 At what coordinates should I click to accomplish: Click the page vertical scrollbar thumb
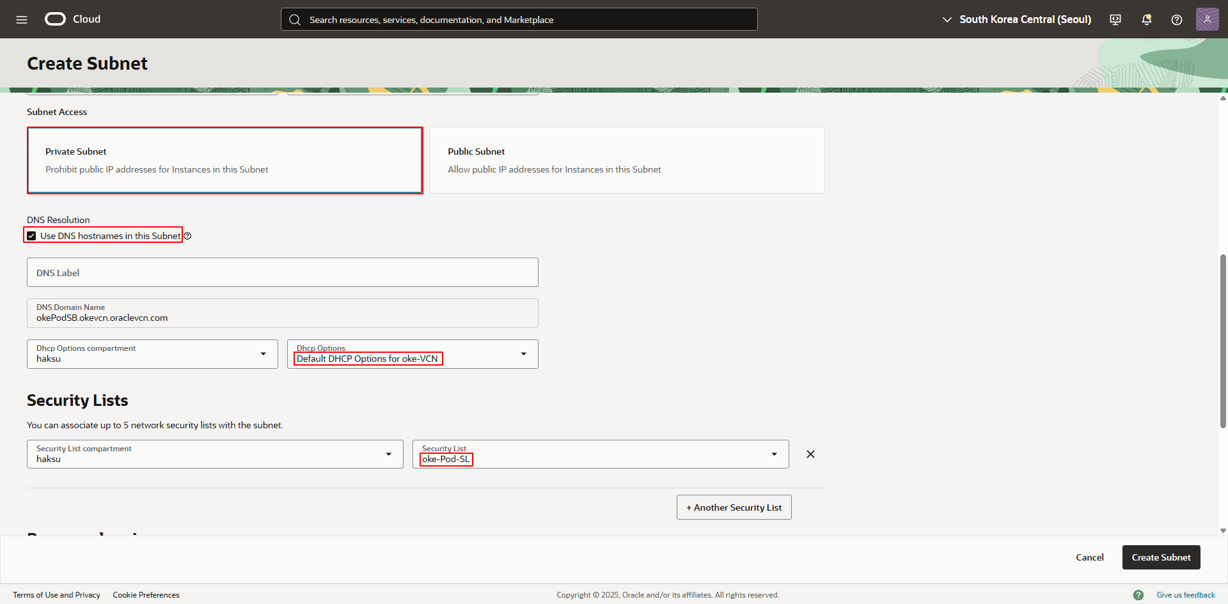1223,342
